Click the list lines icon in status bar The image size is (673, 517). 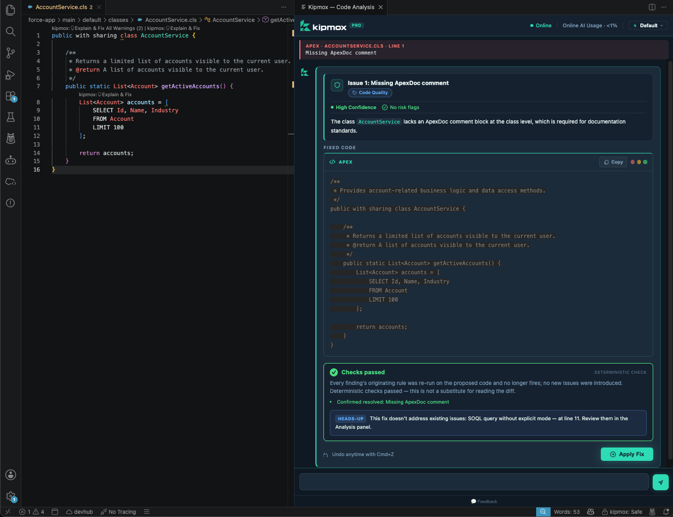tap(146, 512)
